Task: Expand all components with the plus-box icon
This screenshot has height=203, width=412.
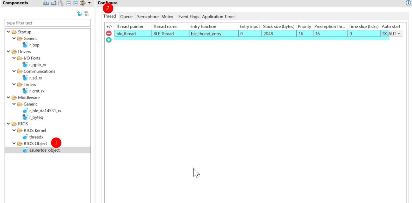Action: pos(76,3)
